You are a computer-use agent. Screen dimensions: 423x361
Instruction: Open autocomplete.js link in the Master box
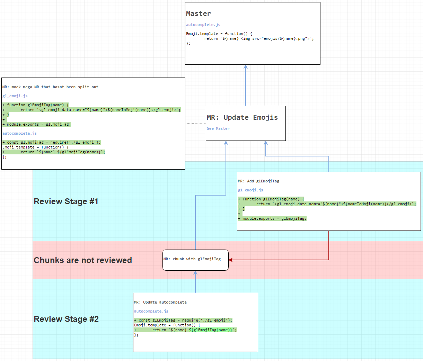203,25
